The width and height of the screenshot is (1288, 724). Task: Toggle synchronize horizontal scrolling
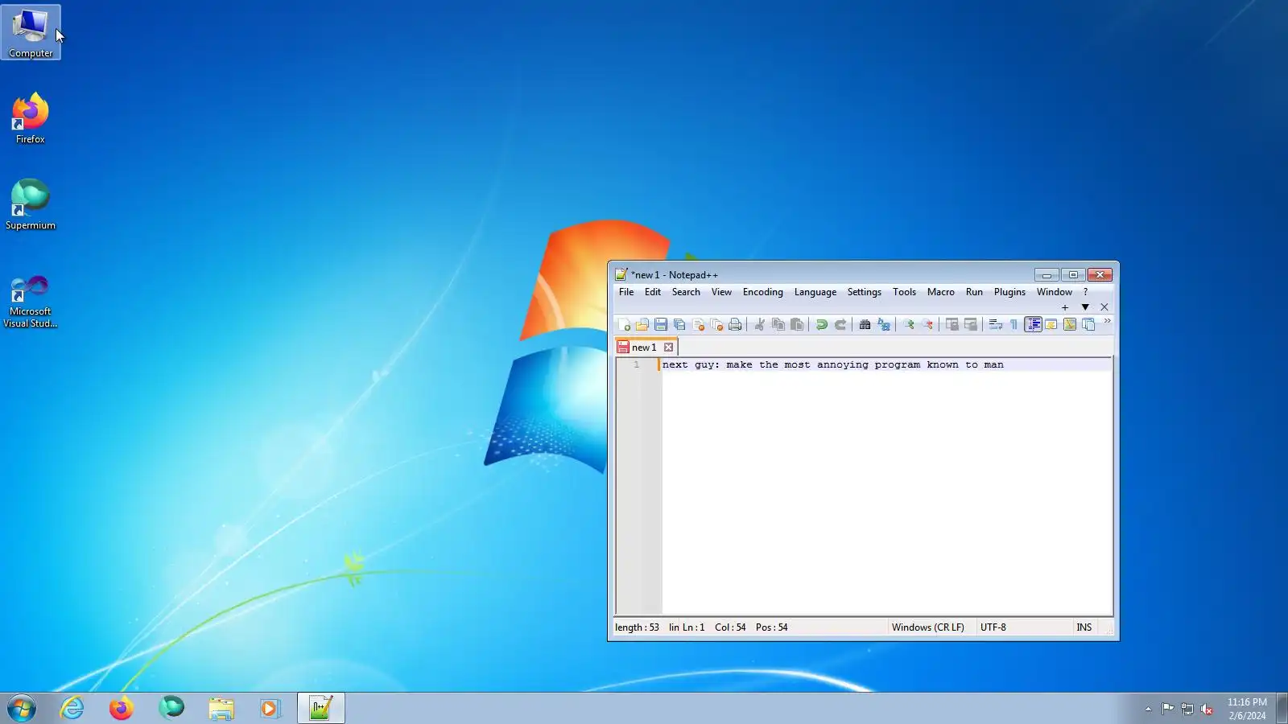point(970,325)
